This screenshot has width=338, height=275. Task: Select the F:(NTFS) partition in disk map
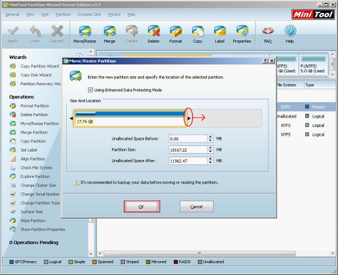tap(314, 64)
